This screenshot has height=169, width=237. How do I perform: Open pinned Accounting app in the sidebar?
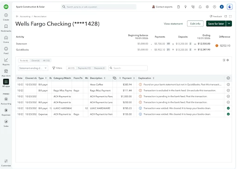pos(6,101)
